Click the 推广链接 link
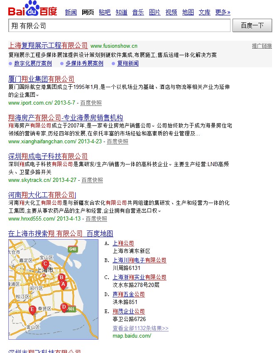Screen dimensions: 277x353 click(x=262, y=46)
